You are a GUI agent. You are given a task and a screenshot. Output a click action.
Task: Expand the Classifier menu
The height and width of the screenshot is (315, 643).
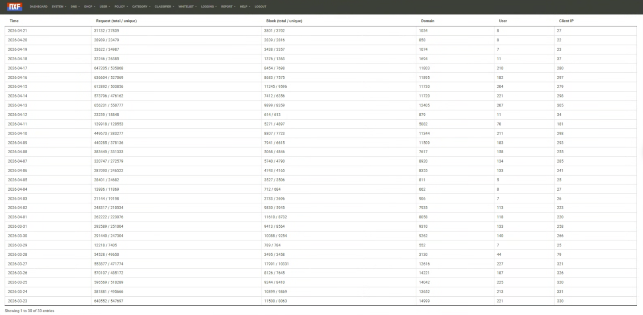pyautogui.click(x=164, y=7)
